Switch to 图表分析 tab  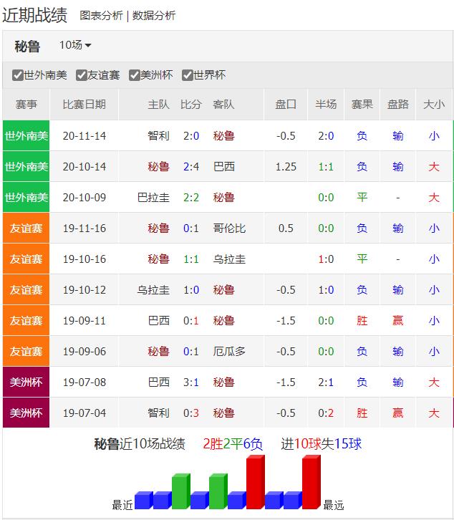tap(101, 15)
